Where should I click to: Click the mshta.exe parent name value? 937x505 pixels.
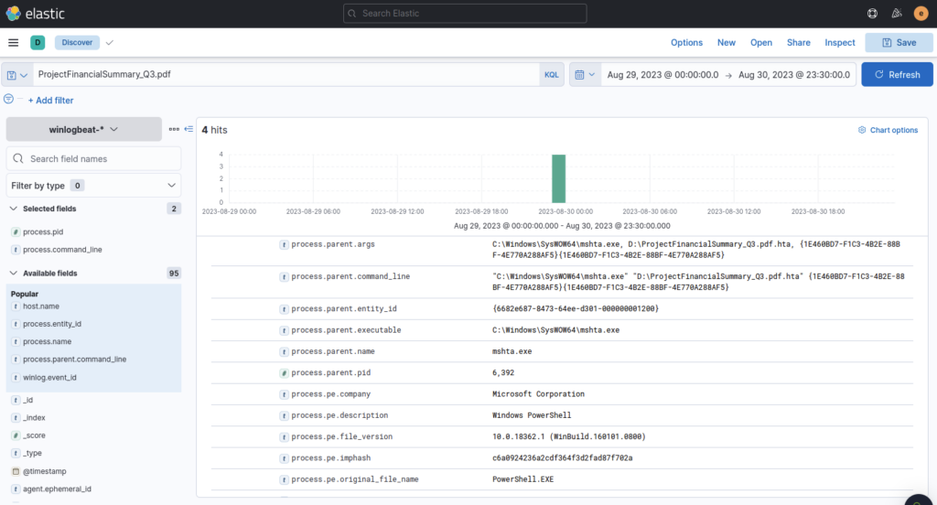pos(512,351)
